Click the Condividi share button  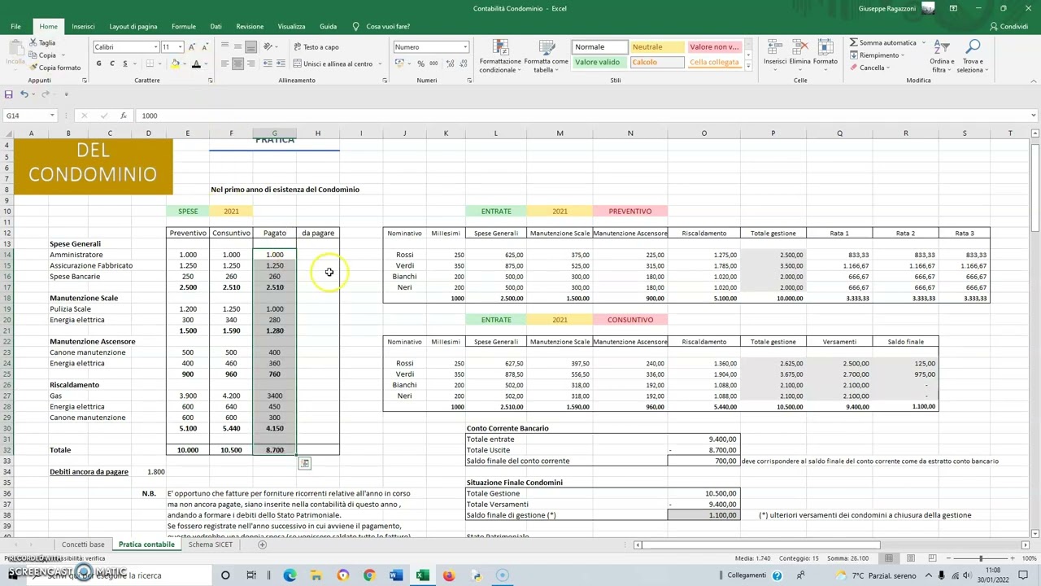pos(1009,26)
